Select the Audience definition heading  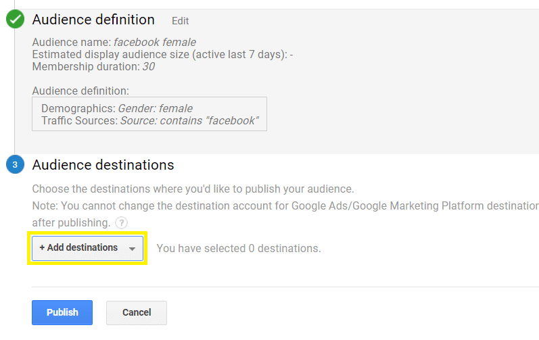point(93,20)
